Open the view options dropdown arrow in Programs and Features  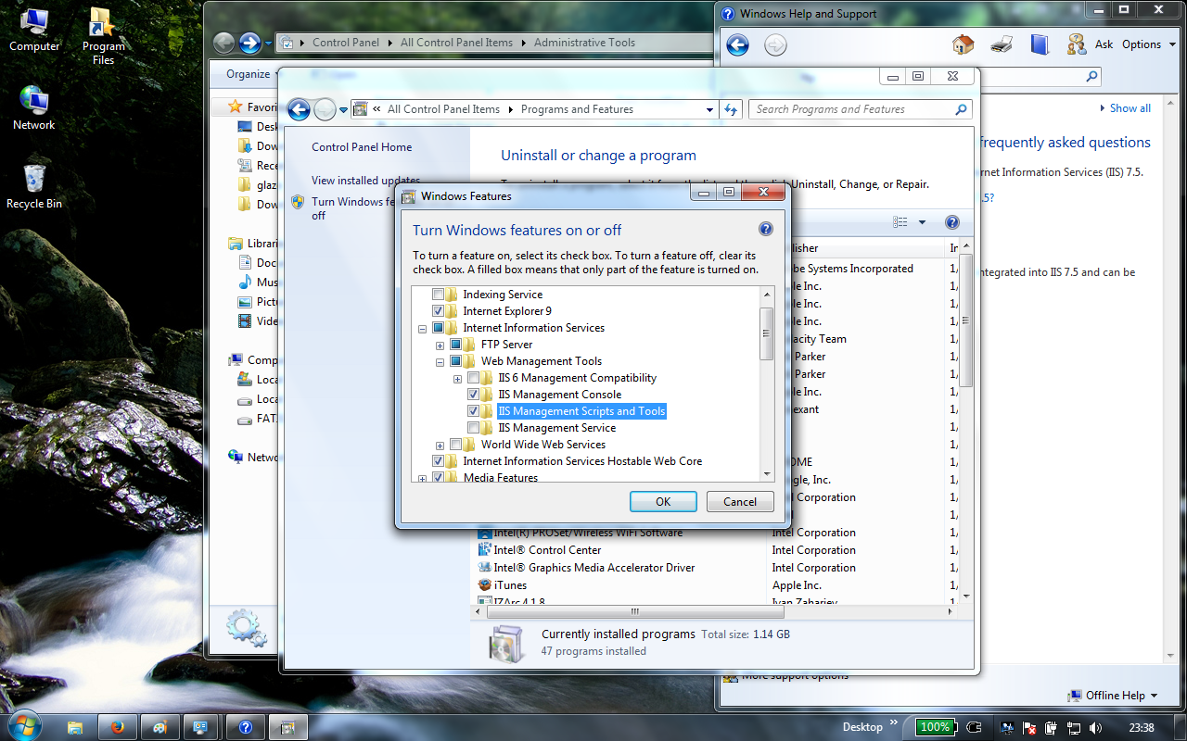point(922,222)
